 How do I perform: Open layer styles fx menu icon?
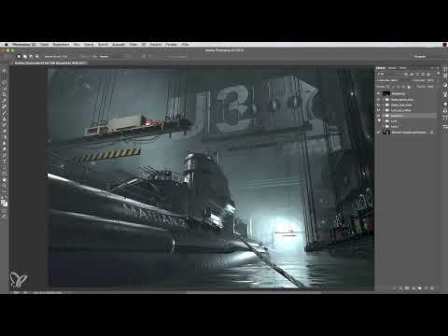[401, 288]
